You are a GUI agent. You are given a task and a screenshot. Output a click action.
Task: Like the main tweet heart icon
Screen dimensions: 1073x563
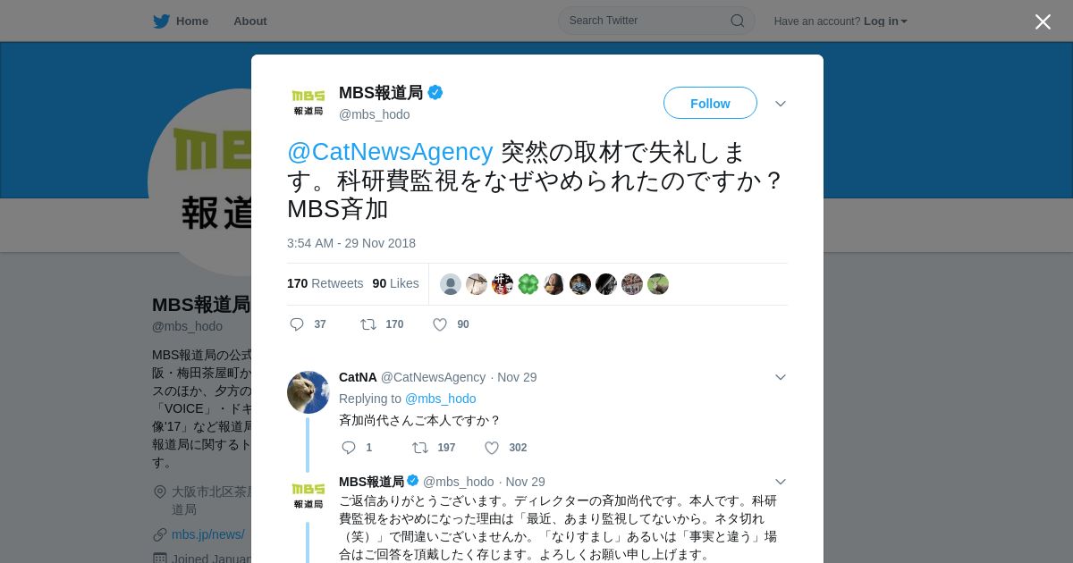click(x=440, y=324)
